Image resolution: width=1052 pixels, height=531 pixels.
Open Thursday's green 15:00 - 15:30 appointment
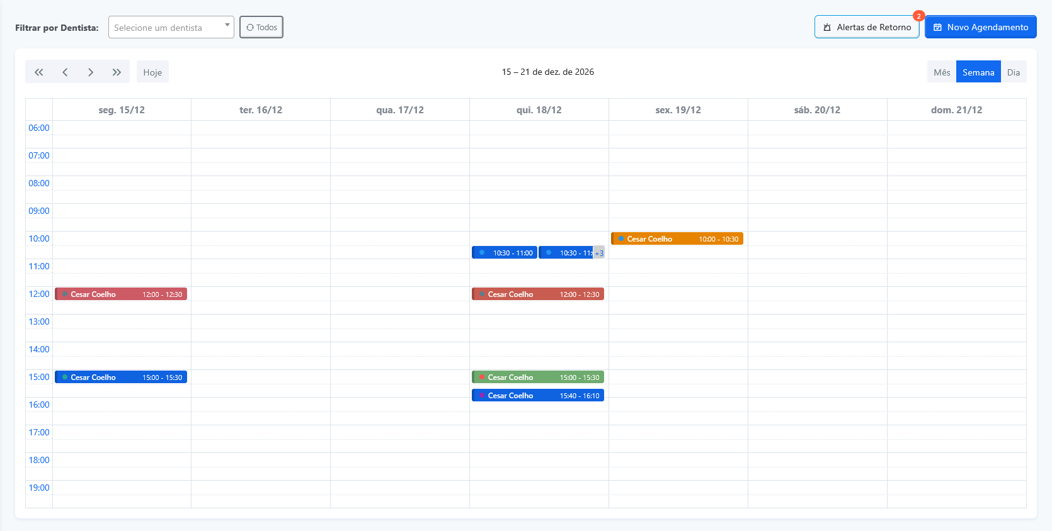tap(538, 377)
